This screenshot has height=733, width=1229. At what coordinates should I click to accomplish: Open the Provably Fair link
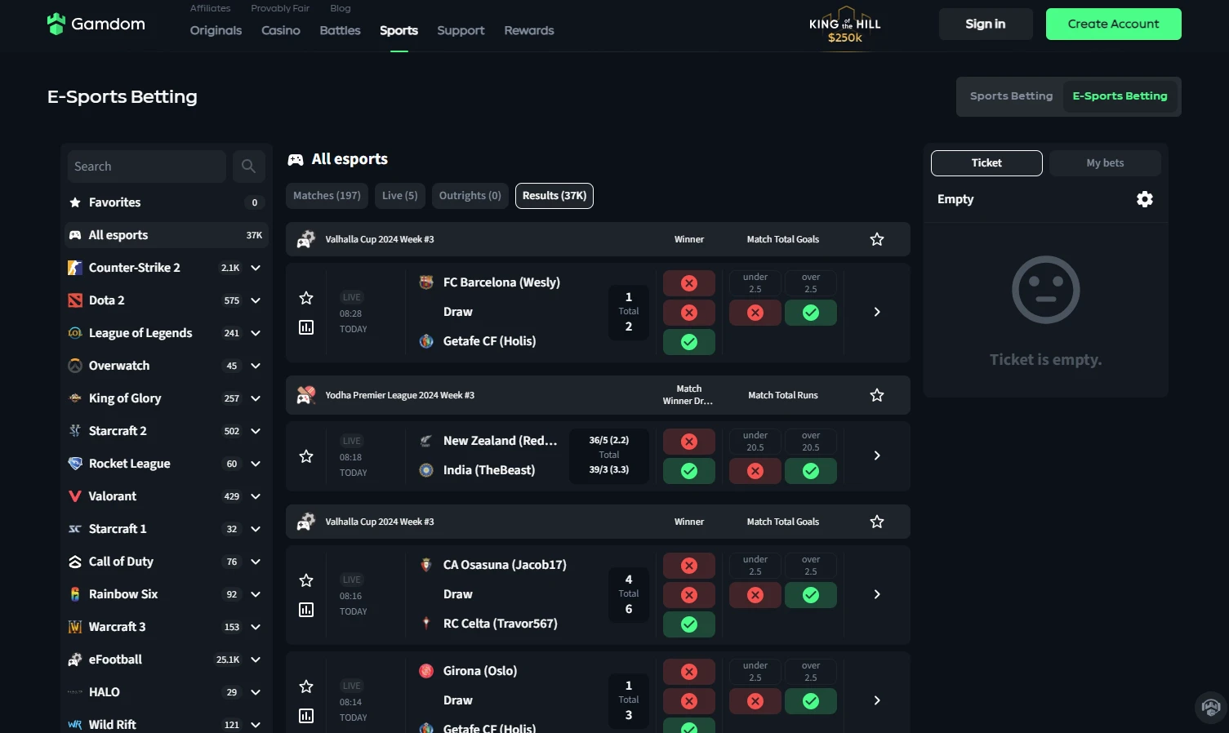click(x=280, y=8)
